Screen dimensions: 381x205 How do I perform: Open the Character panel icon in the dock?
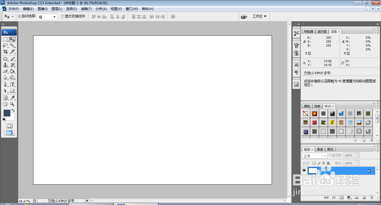point(296,65)
